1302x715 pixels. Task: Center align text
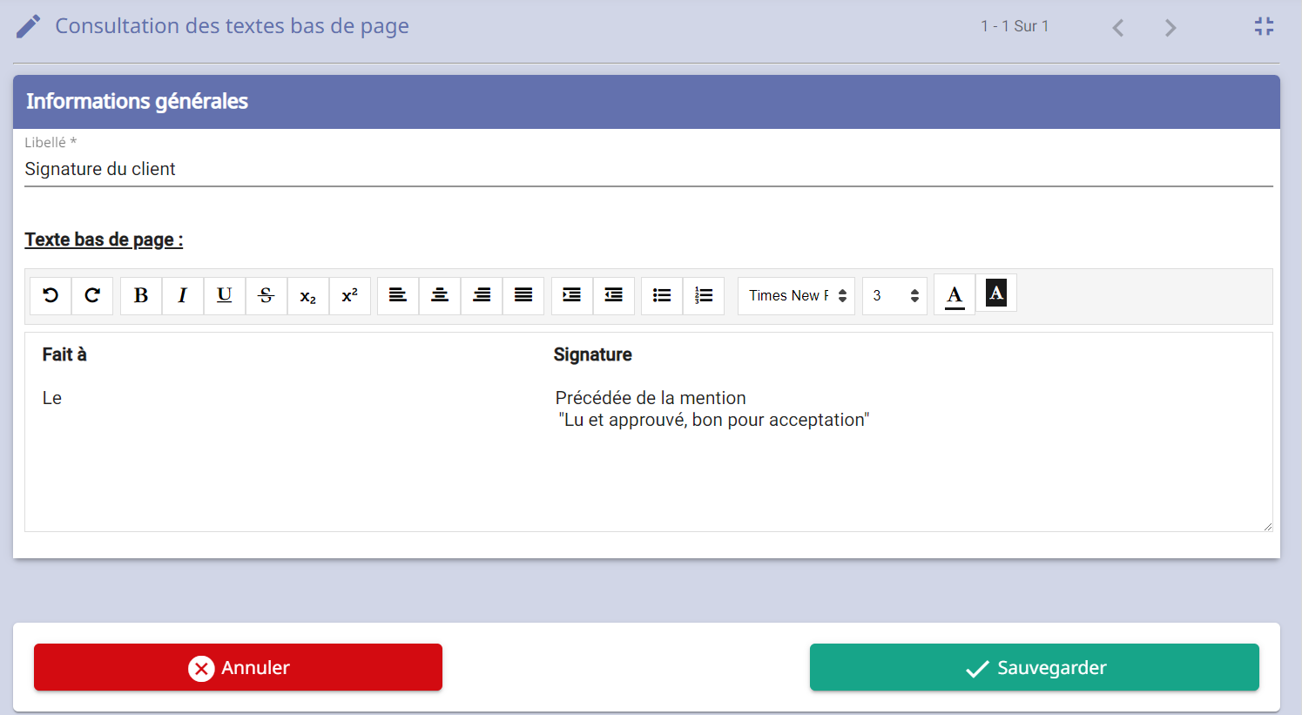click(x=440, y=295)
